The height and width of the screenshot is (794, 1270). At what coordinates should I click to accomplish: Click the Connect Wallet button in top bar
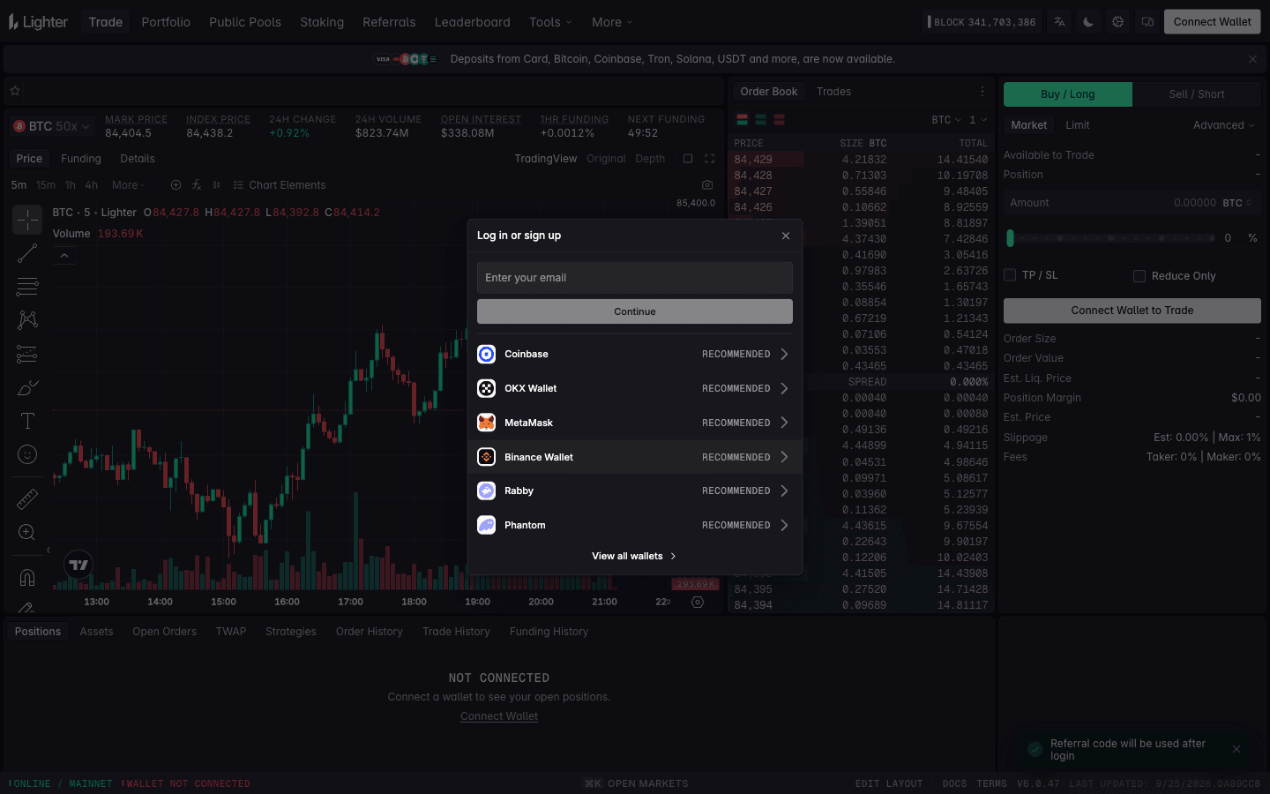click(1213, 22)
